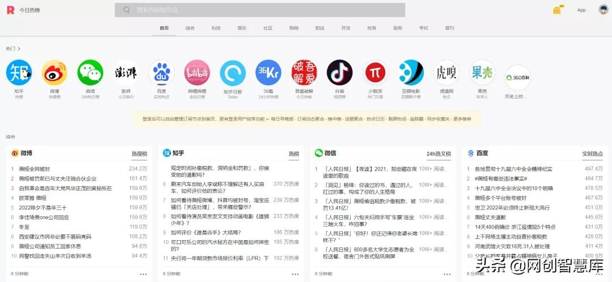Open the 豆瓣电影 film-reel icon

click(411, 72)
